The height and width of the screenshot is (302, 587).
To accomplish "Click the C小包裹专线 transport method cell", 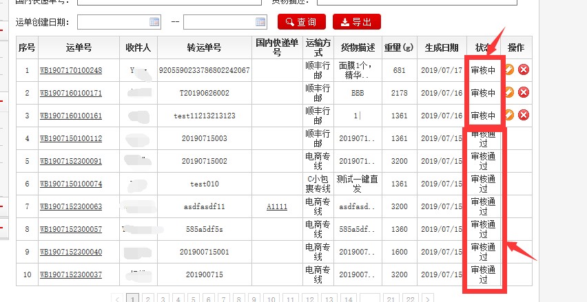I will [318, 184].
